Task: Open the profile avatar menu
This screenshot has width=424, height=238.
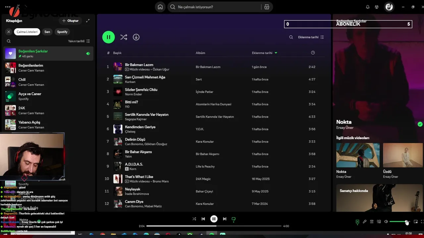Action: click(389, 7)
